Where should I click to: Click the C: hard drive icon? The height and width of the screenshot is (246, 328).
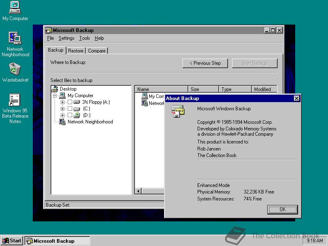77,109
